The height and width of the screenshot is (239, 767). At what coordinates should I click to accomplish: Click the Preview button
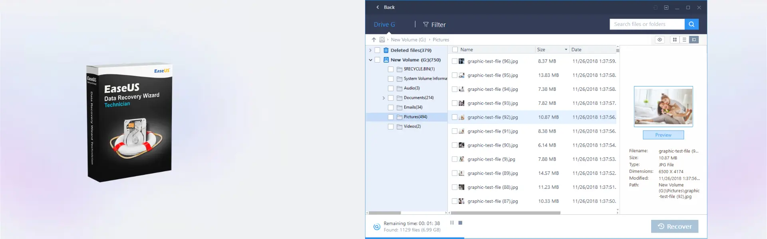[663, 135]
